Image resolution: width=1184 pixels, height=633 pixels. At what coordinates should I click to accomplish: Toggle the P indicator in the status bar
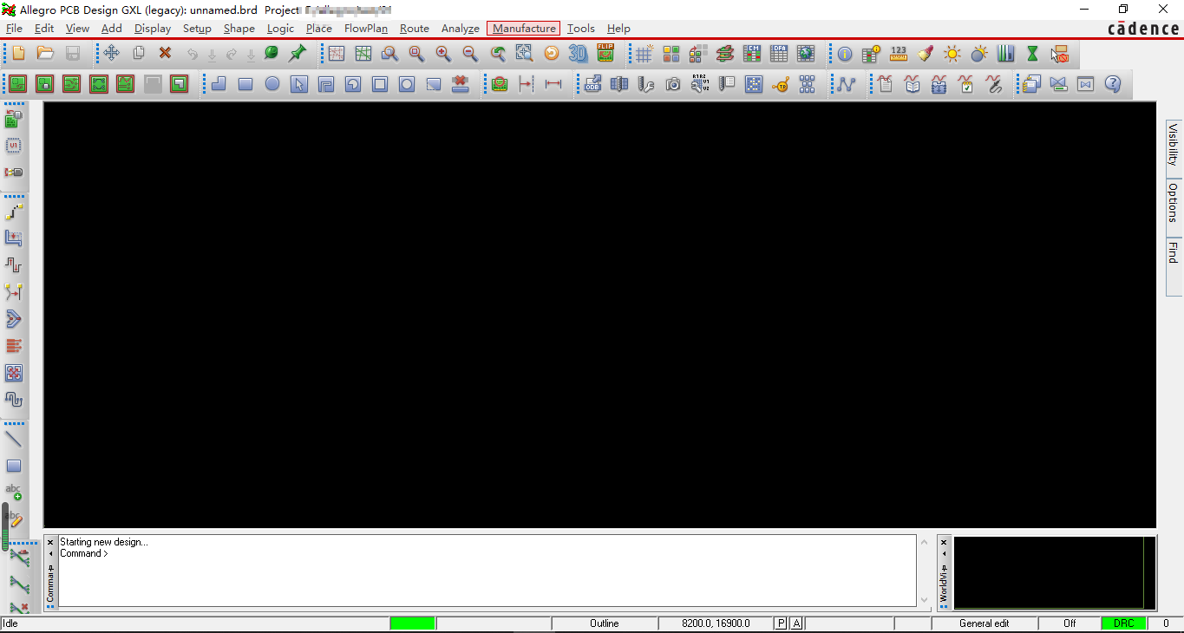tap(780, 623)
